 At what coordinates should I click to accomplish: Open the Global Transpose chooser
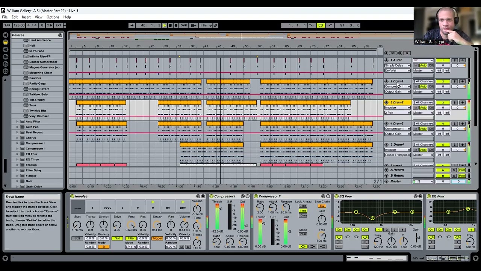397,155
